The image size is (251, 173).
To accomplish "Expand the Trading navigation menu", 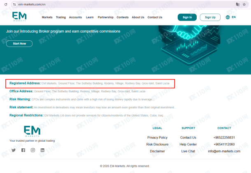I will (61, 17).
